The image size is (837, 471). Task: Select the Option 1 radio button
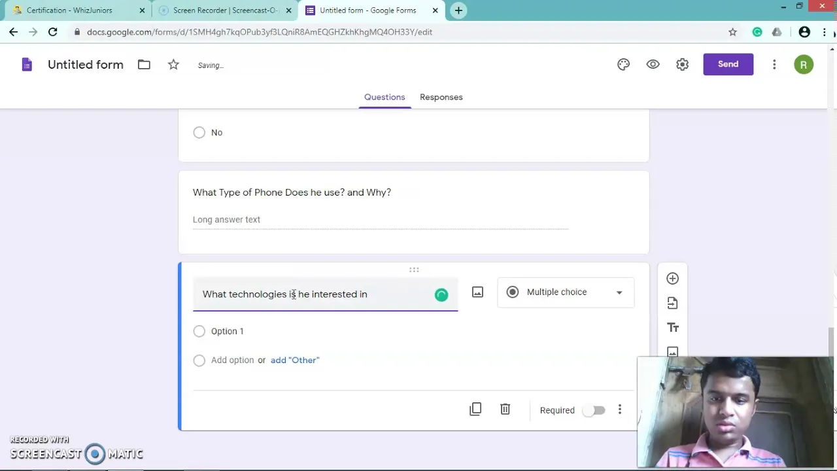pyautogui.click(x=199, y=331)
